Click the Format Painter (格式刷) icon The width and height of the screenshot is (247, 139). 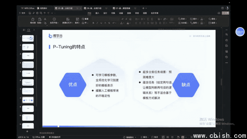(x=33, y=19)
